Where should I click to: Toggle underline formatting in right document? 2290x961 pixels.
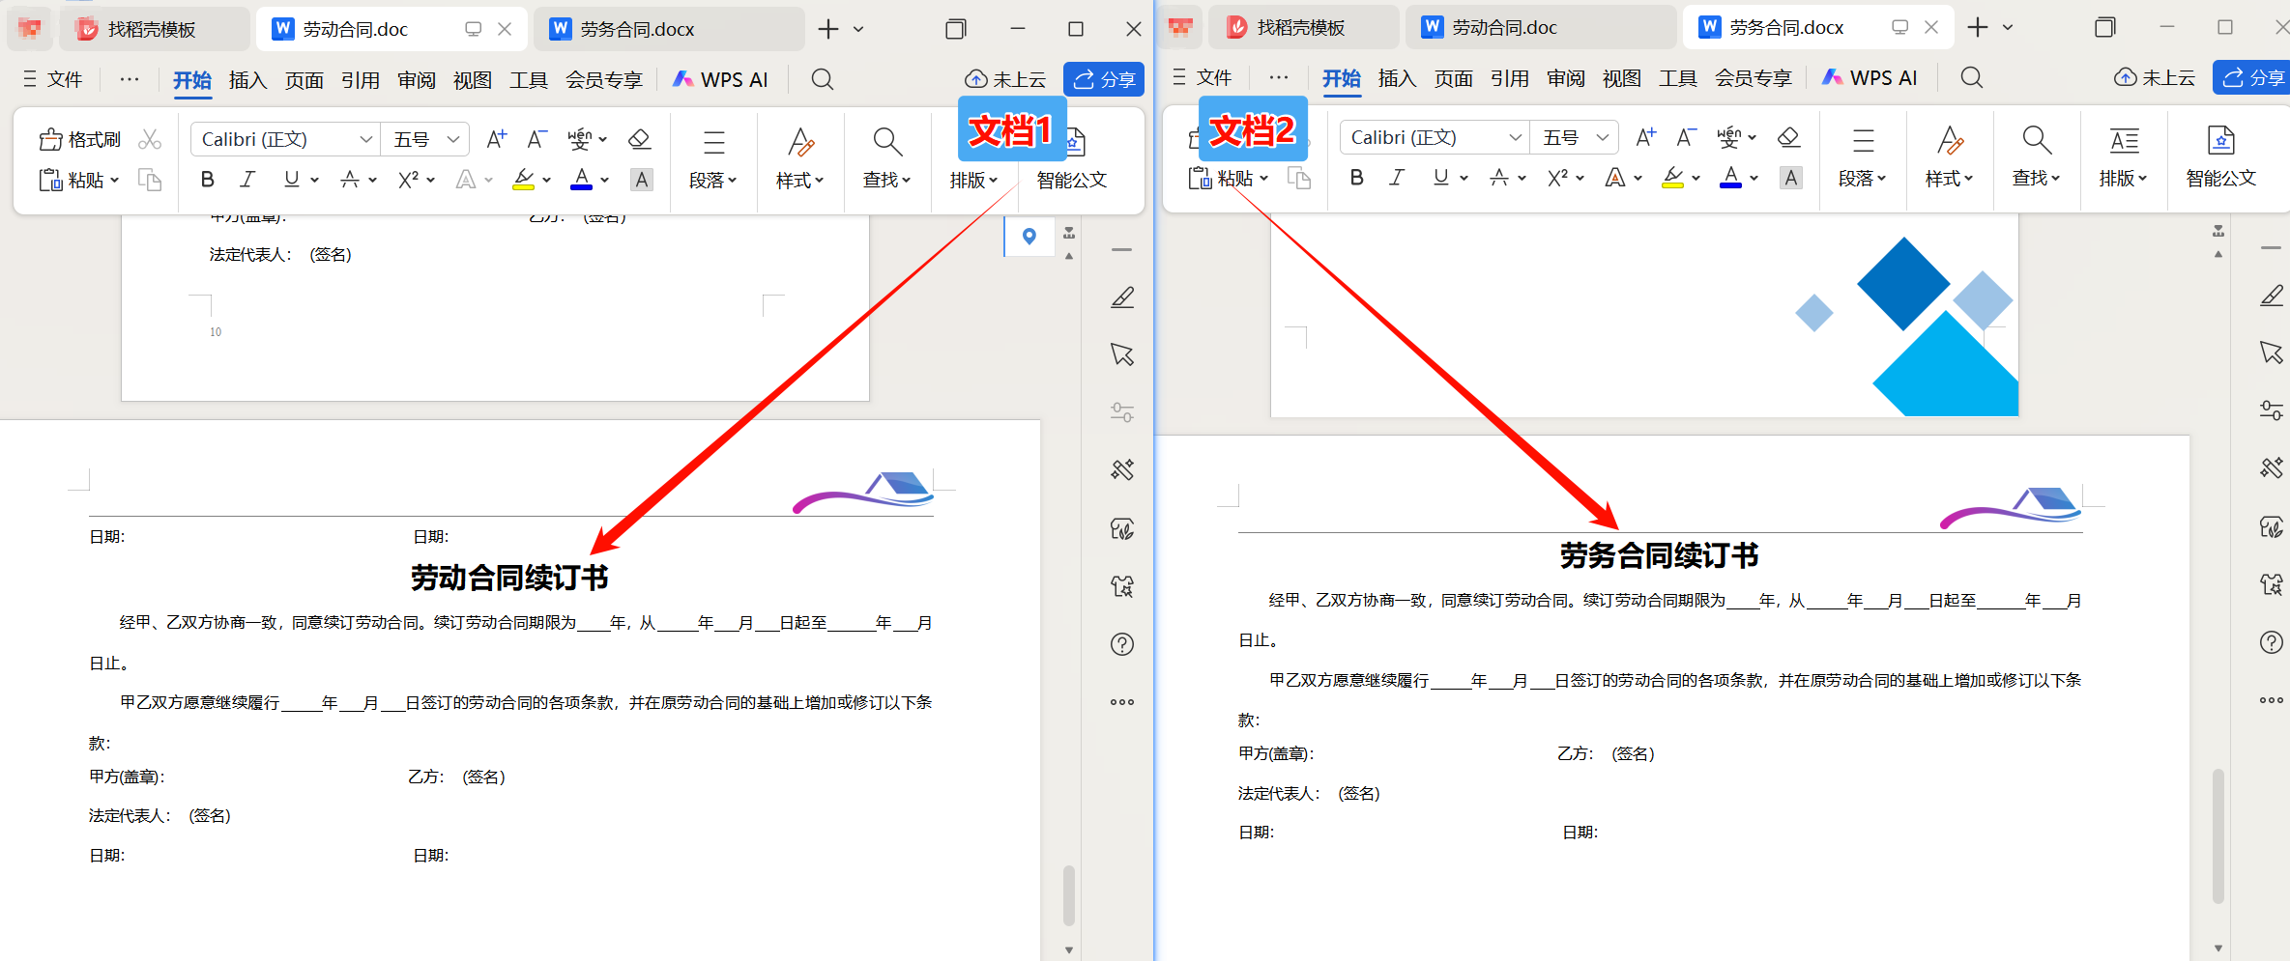point(1439,177)
